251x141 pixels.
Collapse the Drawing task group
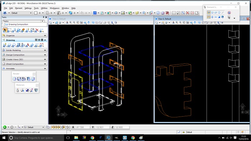click(x=45, y=40)
